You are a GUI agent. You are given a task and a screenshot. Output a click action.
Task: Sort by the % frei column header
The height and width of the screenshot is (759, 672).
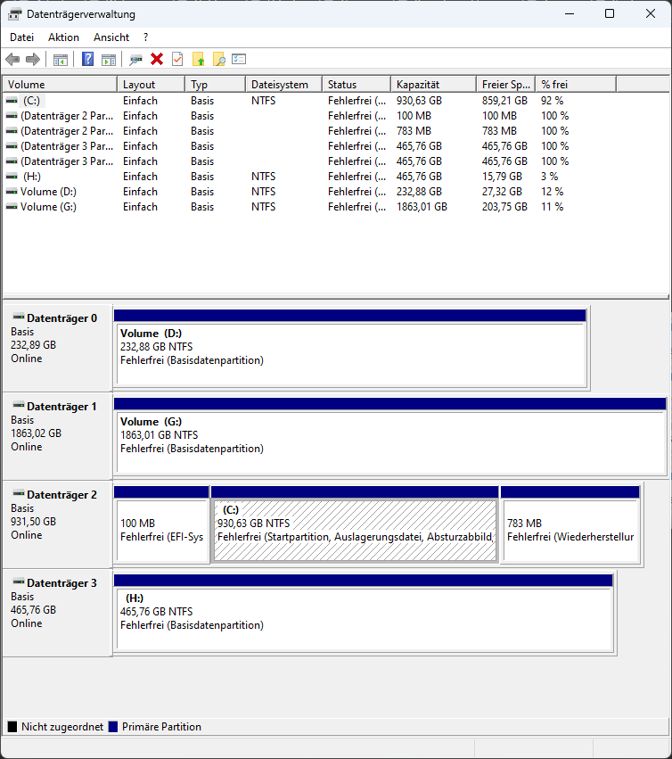coord(576,84)
